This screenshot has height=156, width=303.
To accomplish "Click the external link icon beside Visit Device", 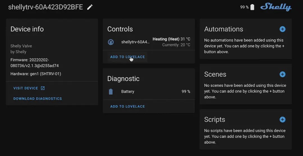I will [43, 88].
